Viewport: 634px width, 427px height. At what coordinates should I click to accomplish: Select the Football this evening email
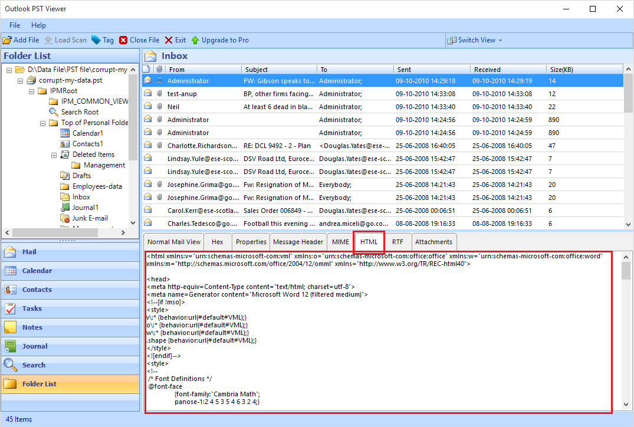click(383, 224)
